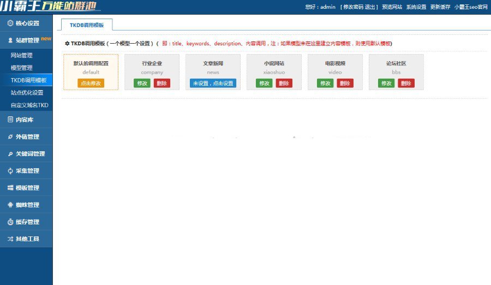The width and height of the screenshot is (491, 285).
Task: Click the 退出 logout link
Action: click(370, 7)
